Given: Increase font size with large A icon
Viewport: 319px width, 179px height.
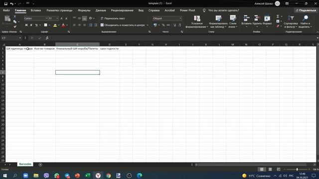Looking at the screenshot, I should (62, 18).
